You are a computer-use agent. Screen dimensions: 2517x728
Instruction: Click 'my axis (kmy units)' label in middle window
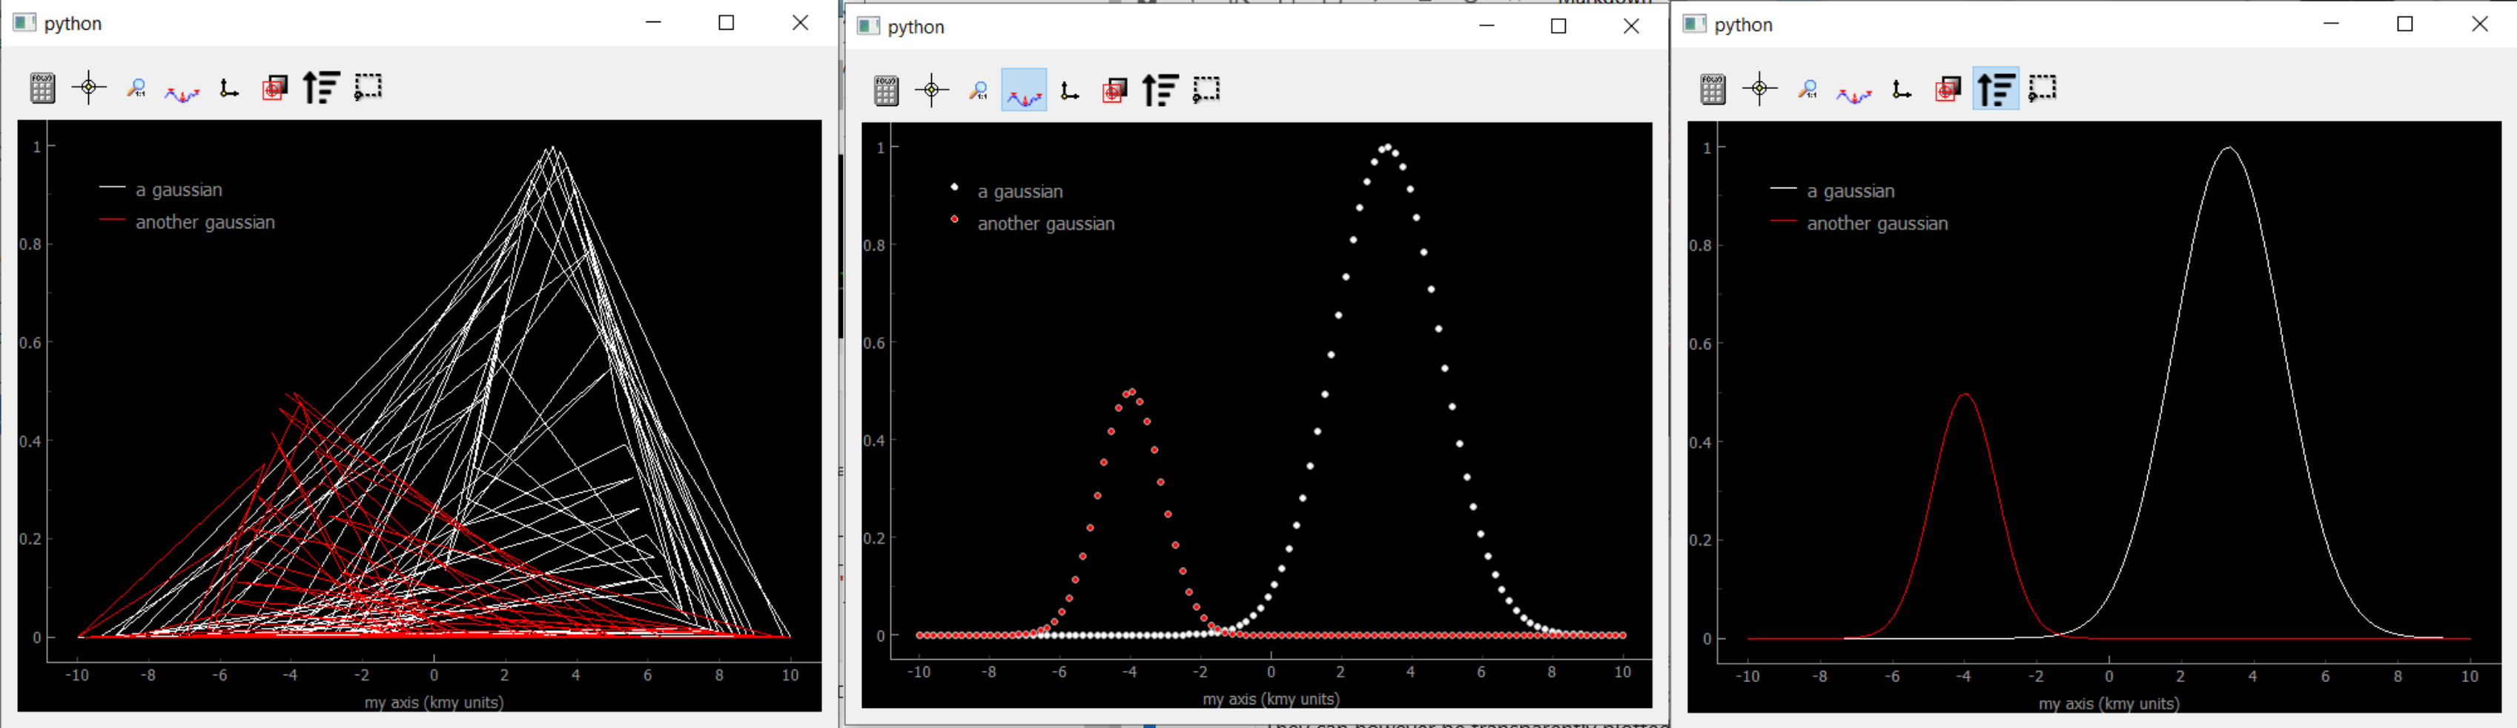coord(1270,700)
